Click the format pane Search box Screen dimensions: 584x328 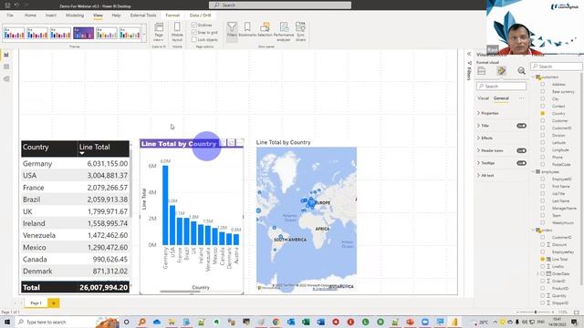click(501, 86)
